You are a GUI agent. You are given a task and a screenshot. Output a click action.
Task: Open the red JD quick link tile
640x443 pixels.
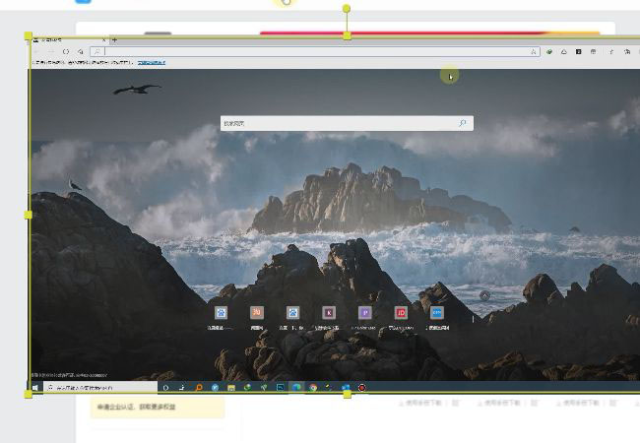point(401,313)
